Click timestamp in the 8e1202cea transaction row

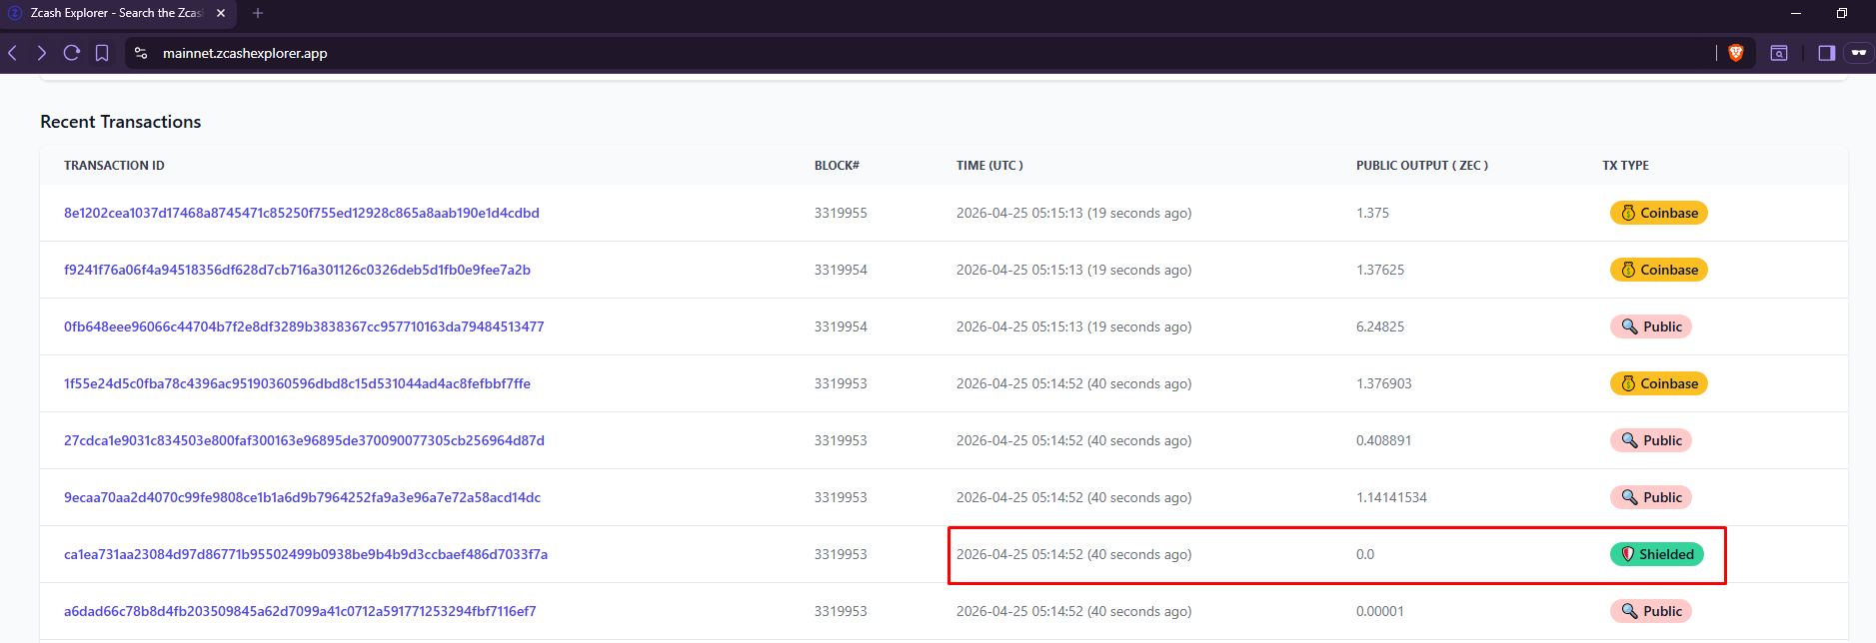pos(1073,213)
